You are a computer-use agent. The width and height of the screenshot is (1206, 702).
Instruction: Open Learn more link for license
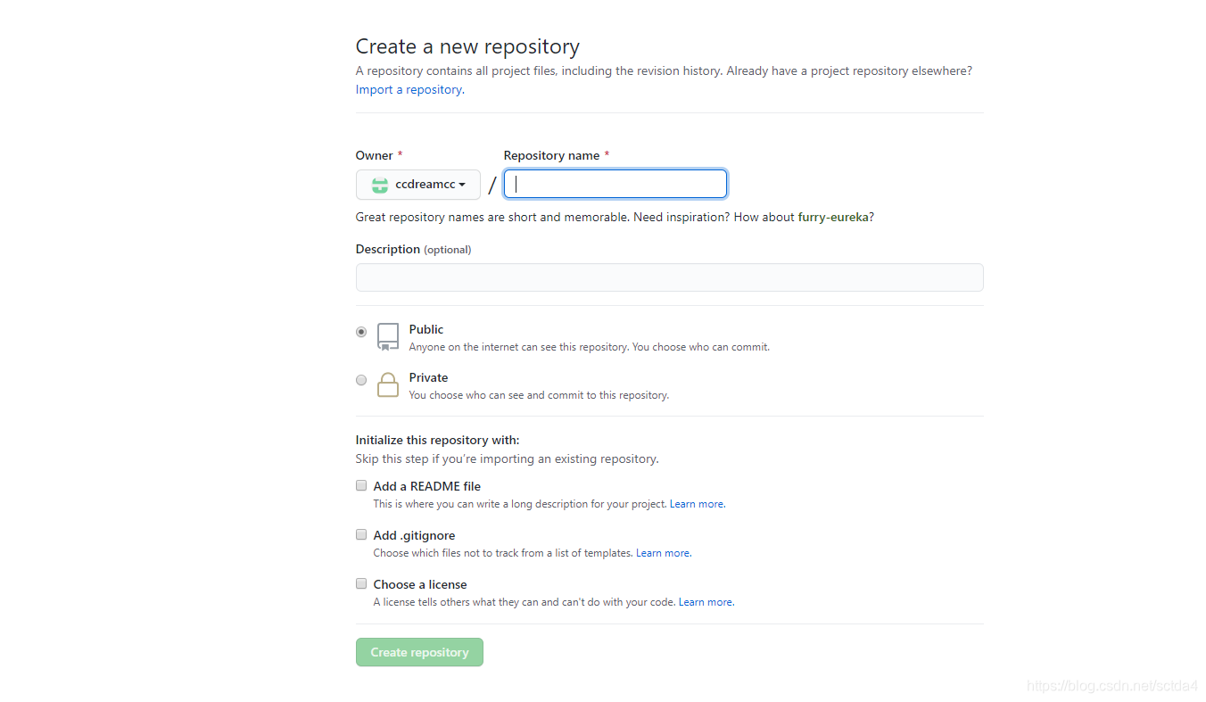coord(706,602)
